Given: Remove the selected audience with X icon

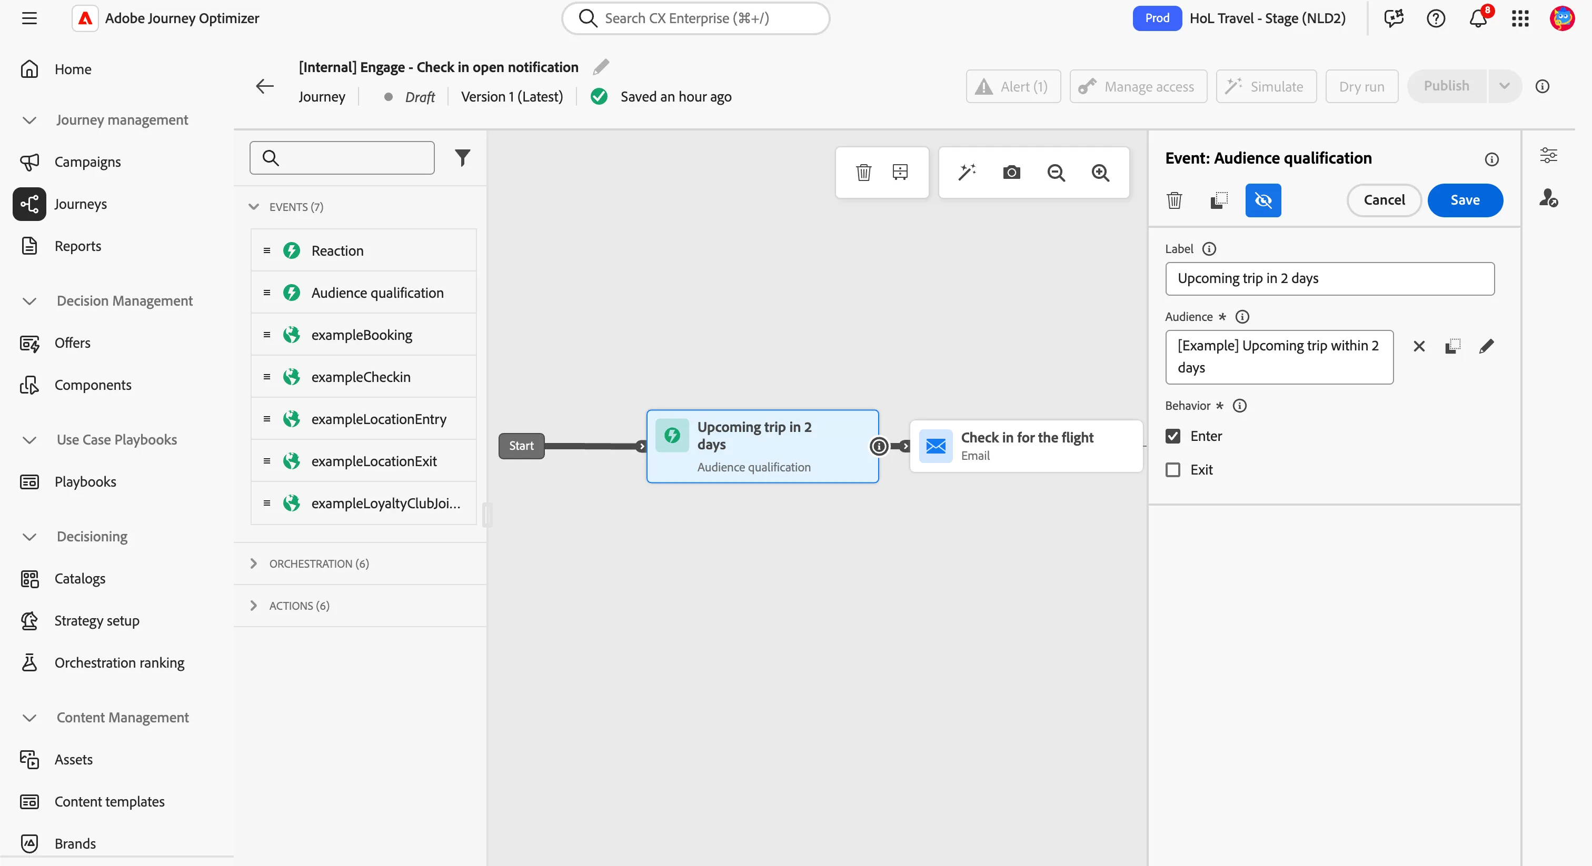Looking at the screenshot, I should (1419, 346).
